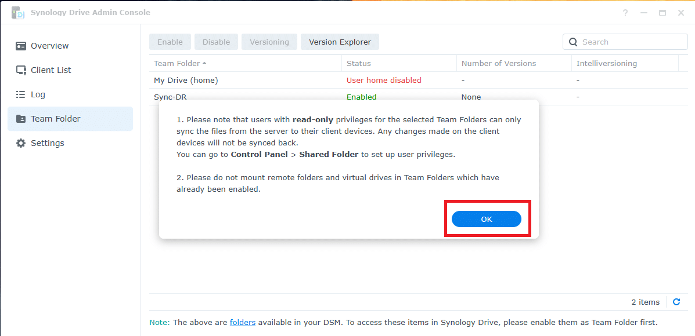Click the Settings gear icon
The image size is (695, 336).
point(21,143)
